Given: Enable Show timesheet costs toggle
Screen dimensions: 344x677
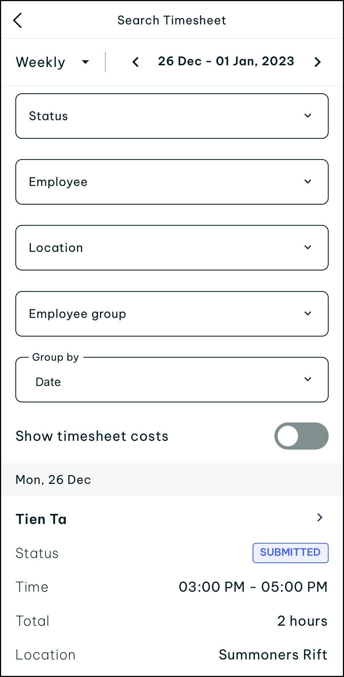Looking at the screenshot, I should coord(301,436).
